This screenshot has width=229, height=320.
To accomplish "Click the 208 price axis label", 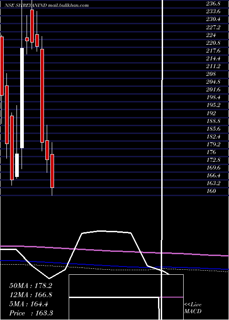I will 211,74.
